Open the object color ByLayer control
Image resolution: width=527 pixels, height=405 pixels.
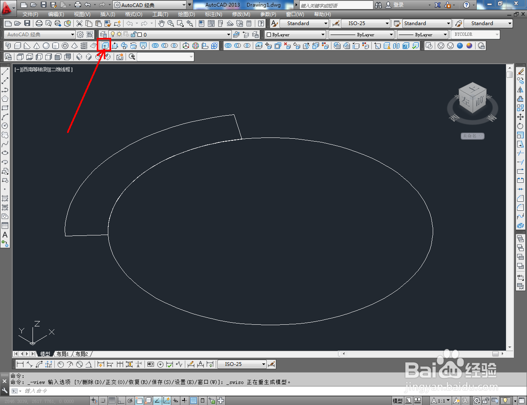(295, 35)
